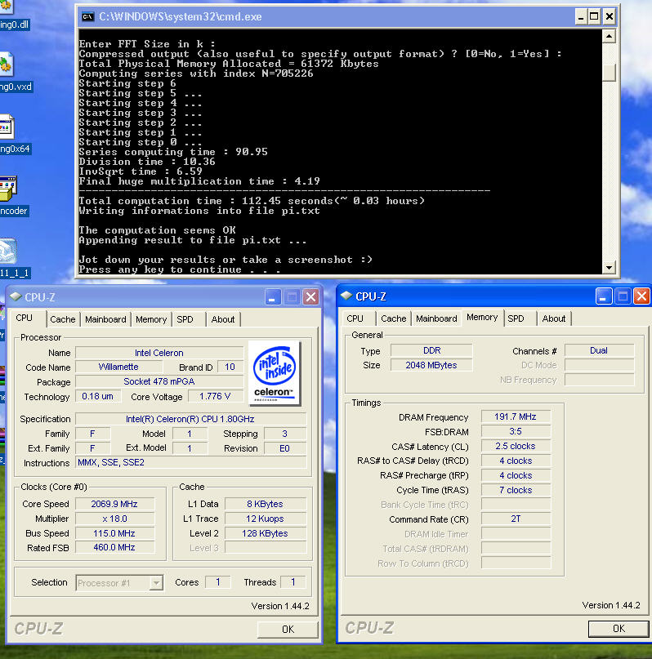Click the '7 clocks' tRAS value
The height and width of the screenshot is (659, 652).
click(x=516, y=490)
